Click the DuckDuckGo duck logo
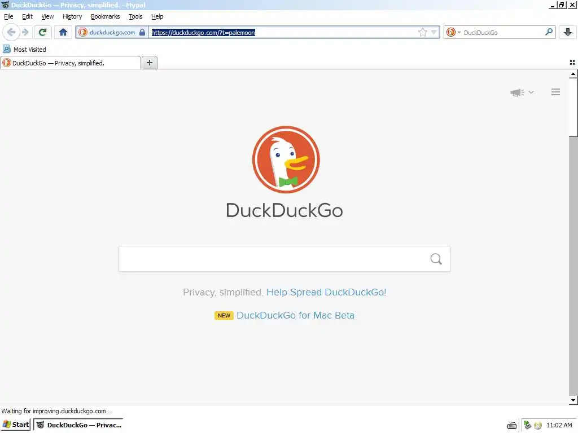 point(286,160)
